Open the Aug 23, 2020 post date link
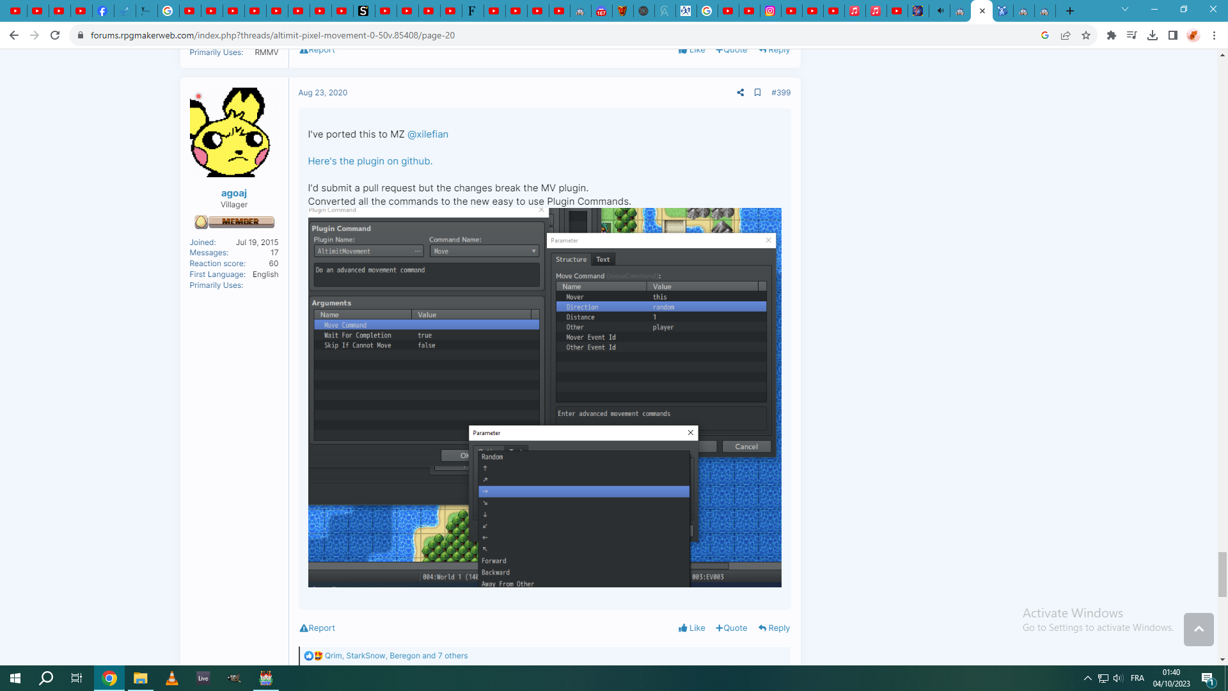Viewport: 1228px width, 691px height. (x=323, y=93)
